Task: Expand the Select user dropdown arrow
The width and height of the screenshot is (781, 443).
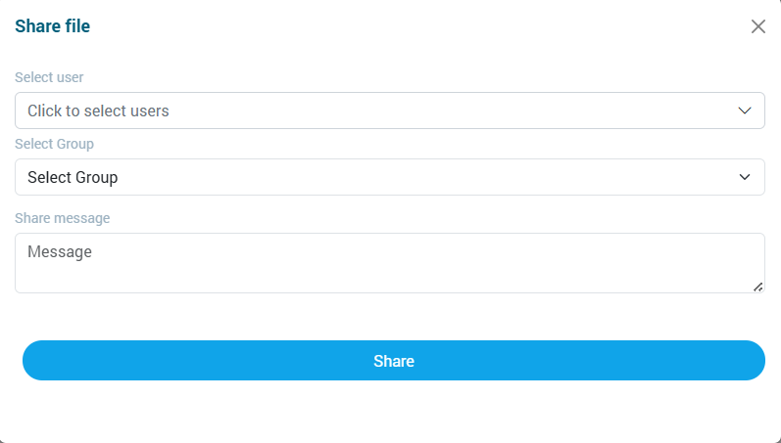Action: [745, 111]
